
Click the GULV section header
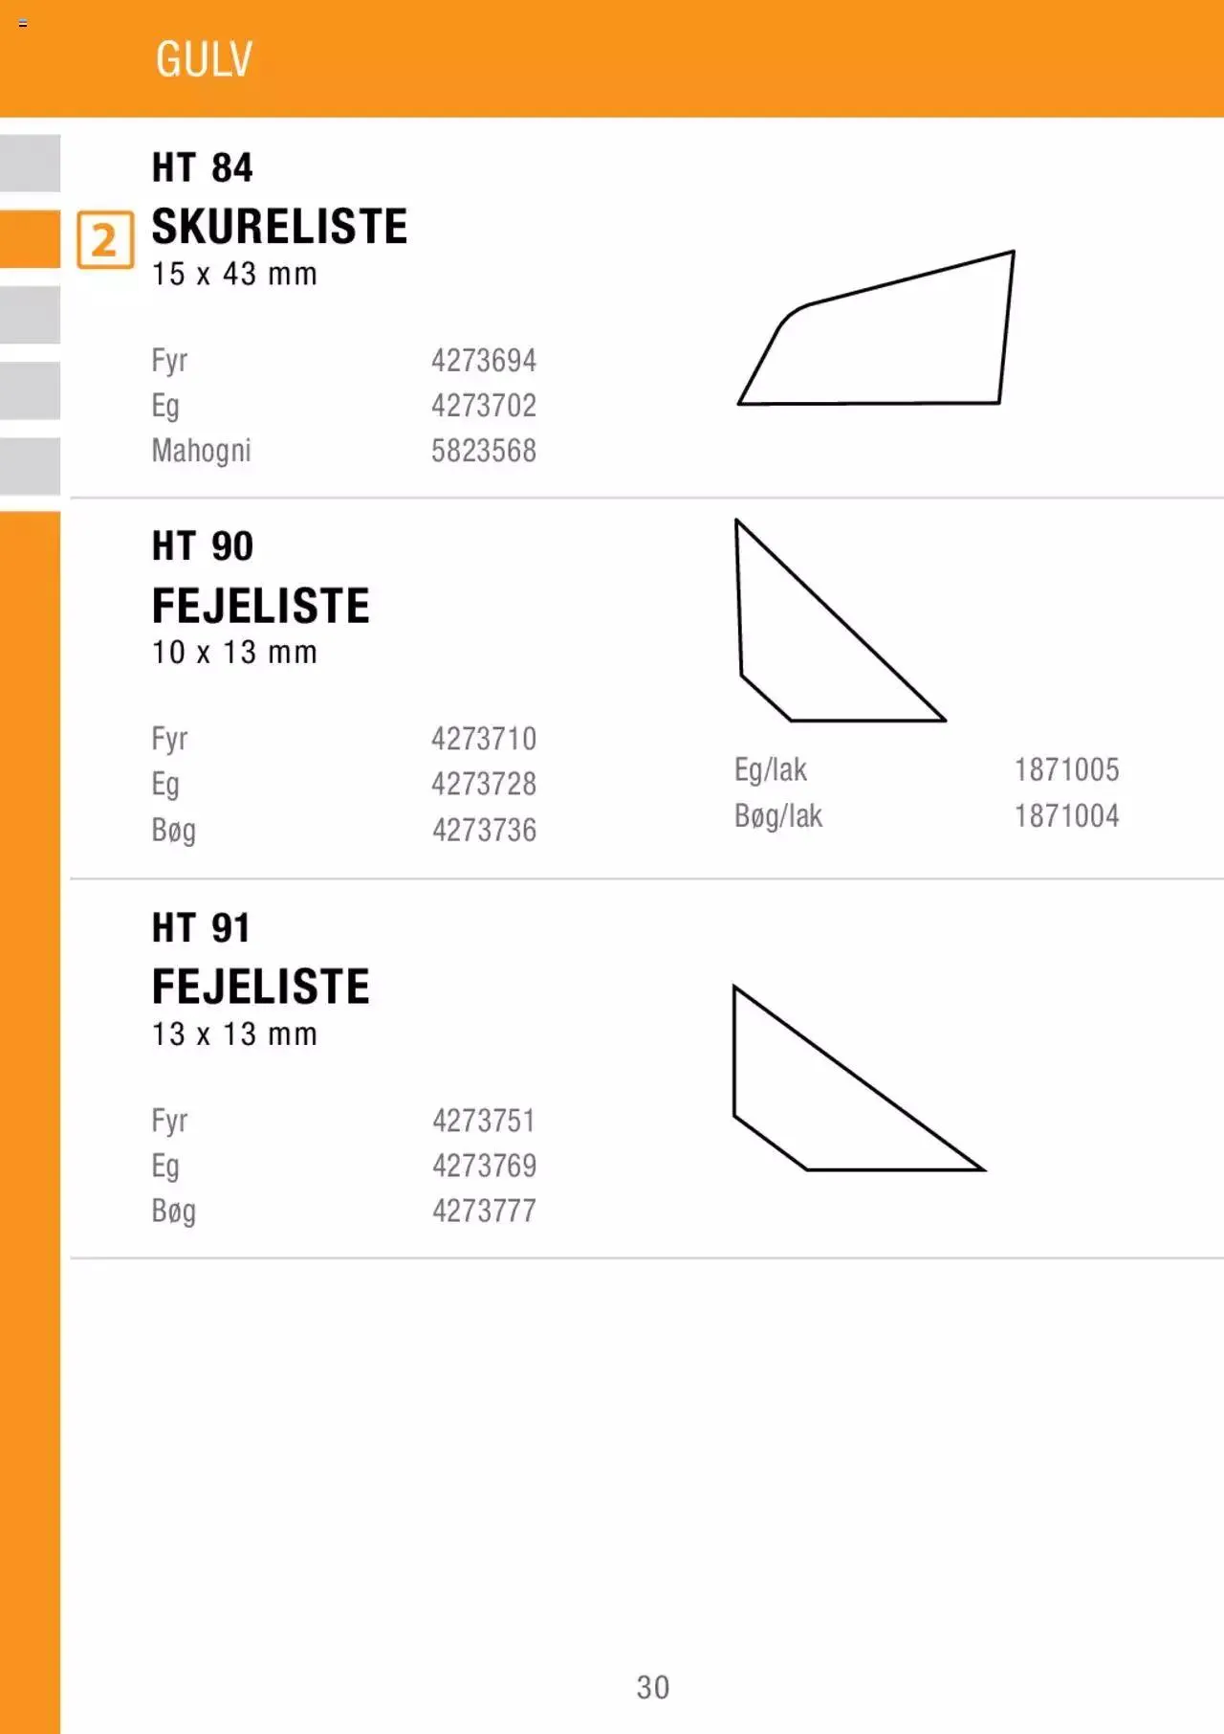click(x=204, y=59)
